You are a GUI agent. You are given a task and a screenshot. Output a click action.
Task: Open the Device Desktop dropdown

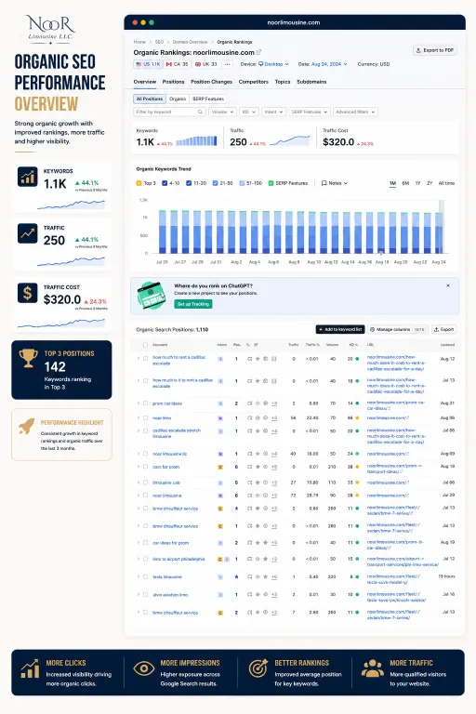[273, 64]
